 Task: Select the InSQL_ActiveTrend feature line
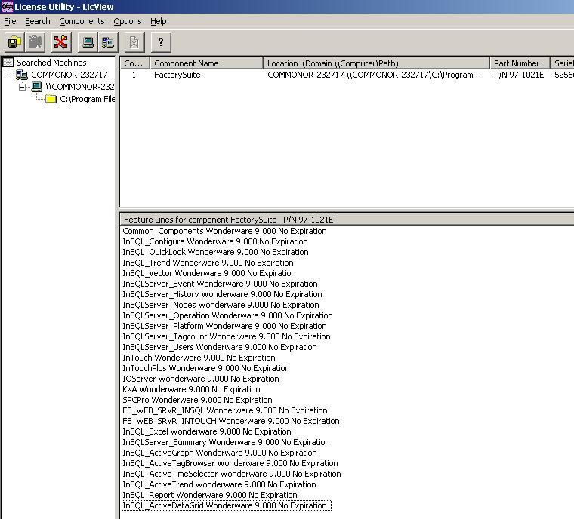219,485
